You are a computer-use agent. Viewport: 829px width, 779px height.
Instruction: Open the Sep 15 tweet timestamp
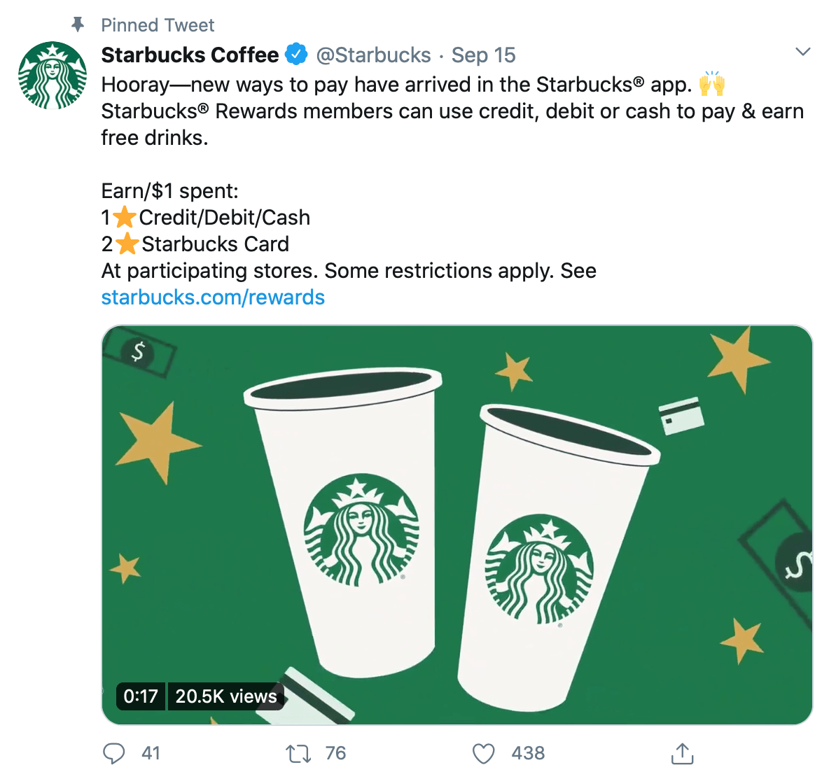click(483, 55)
